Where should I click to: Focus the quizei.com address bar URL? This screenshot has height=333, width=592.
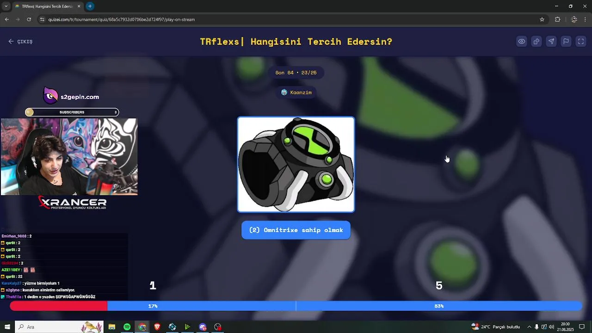[x=122, y=19]
